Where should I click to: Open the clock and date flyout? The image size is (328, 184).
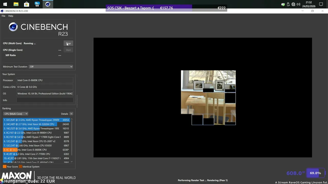(309, 4)
